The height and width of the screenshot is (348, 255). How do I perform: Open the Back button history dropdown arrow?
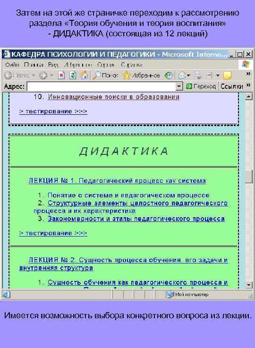coord(34,76)
